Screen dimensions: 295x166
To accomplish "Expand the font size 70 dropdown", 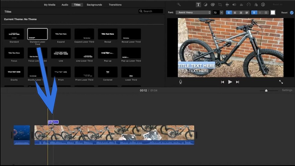I will 222,12.
